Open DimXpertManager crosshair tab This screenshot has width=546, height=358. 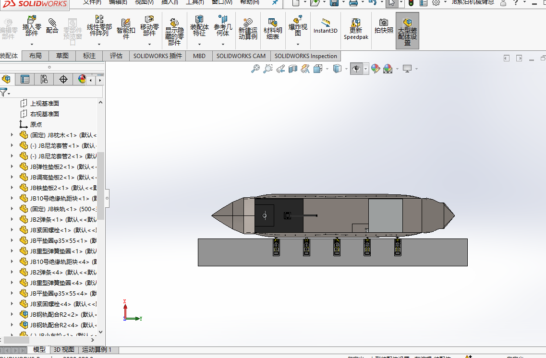click(x=63, y=79)
